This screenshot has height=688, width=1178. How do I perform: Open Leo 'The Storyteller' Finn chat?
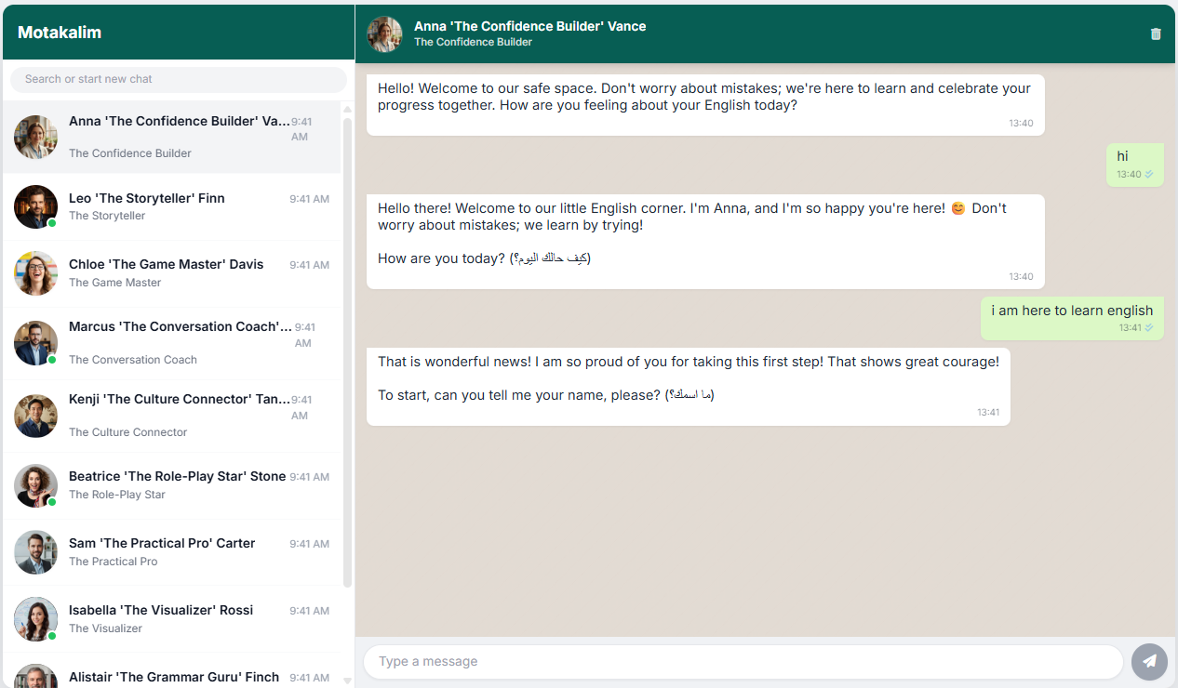[171, 206]
